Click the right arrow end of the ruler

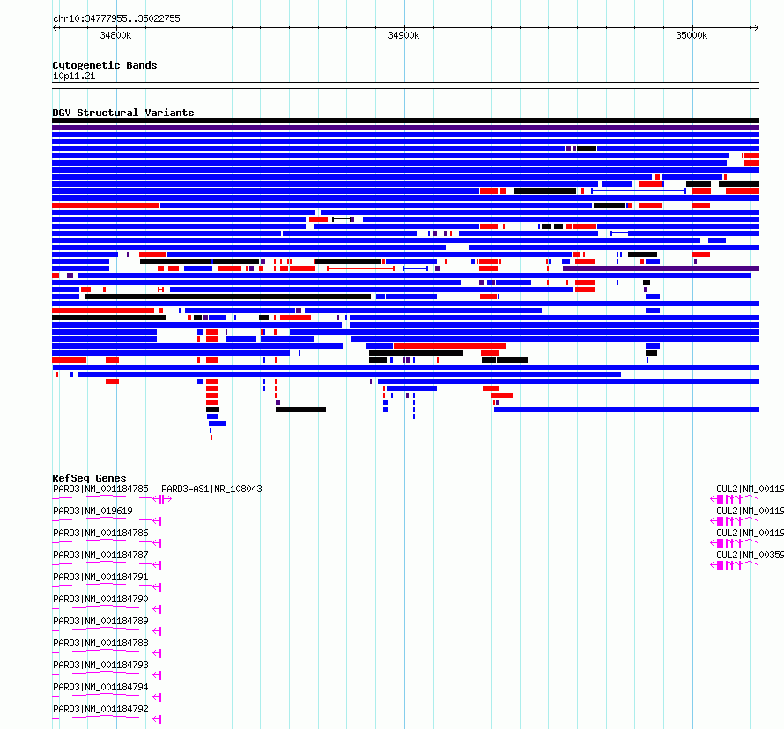[x=756, y=27]
